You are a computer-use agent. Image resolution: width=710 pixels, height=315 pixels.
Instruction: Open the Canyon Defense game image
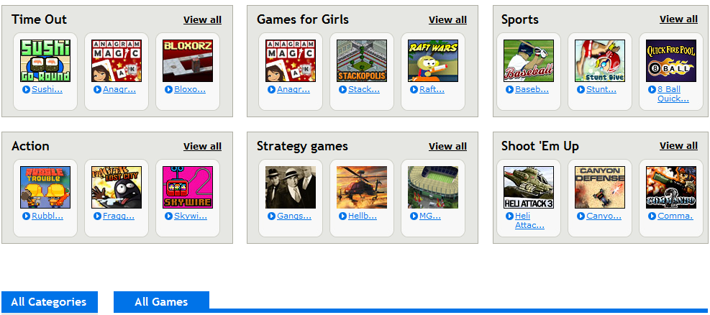pyautogui.click(x=600, y=188)
